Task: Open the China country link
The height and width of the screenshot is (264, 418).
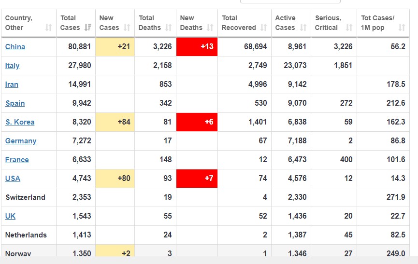Action: (15, 46)
